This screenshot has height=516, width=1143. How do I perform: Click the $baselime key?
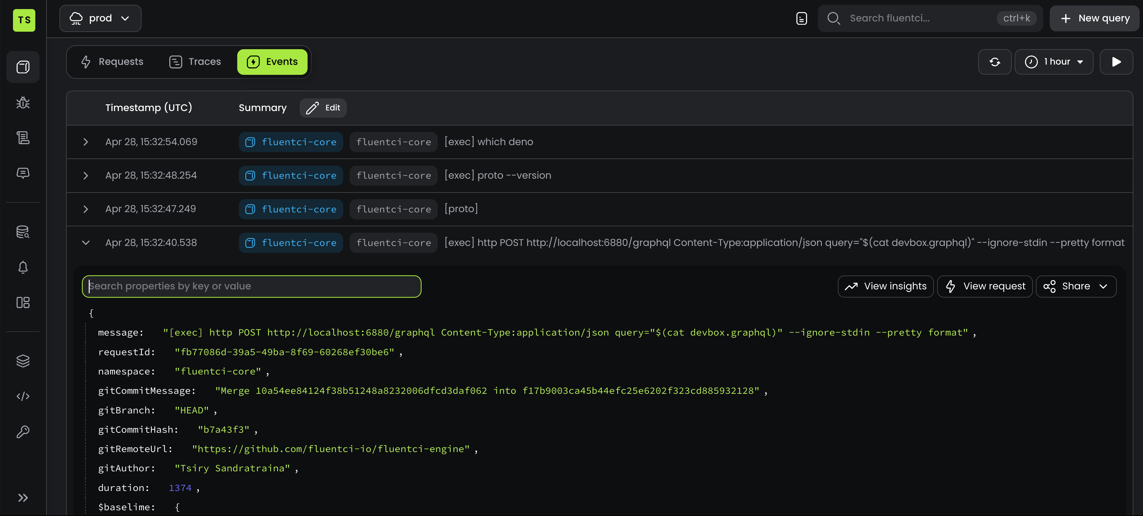pyautogui.click(x=126, y=507)
